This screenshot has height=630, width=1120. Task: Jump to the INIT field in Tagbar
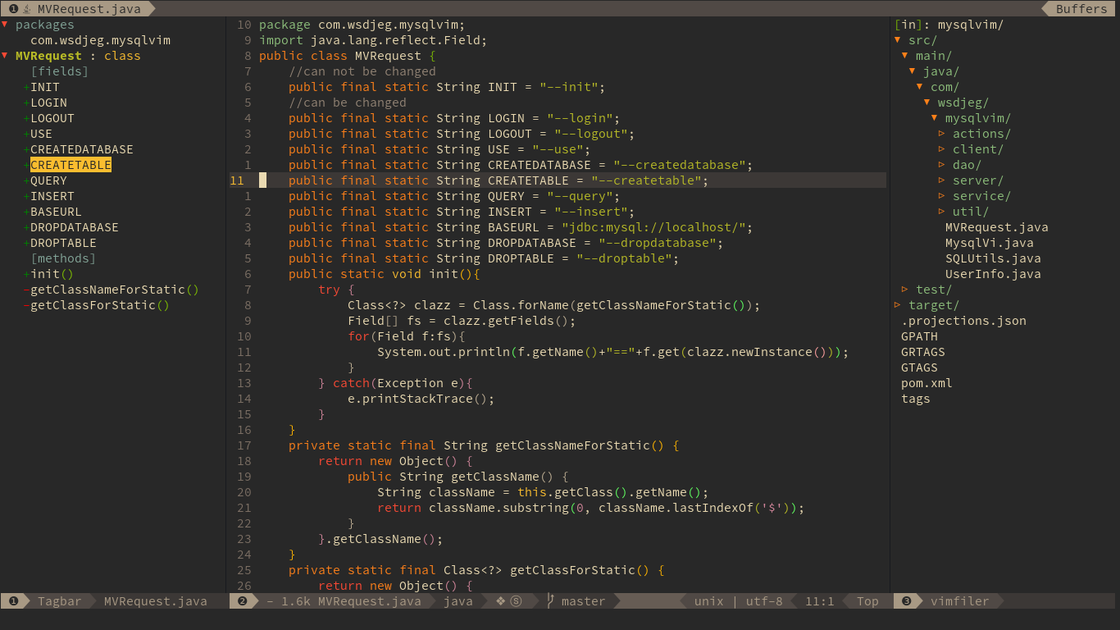[x=45, y=87]
